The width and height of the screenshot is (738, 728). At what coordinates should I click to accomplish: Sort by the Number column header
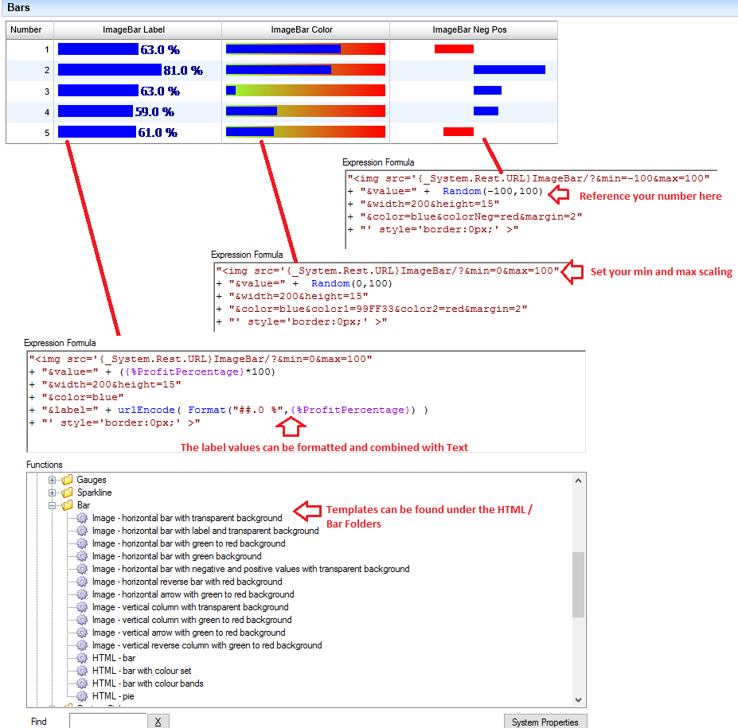(29, 29)
